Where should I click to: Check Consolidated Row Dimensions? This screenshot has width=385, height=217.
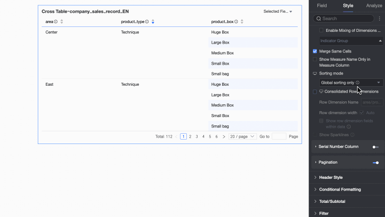(x=315, y=92)
